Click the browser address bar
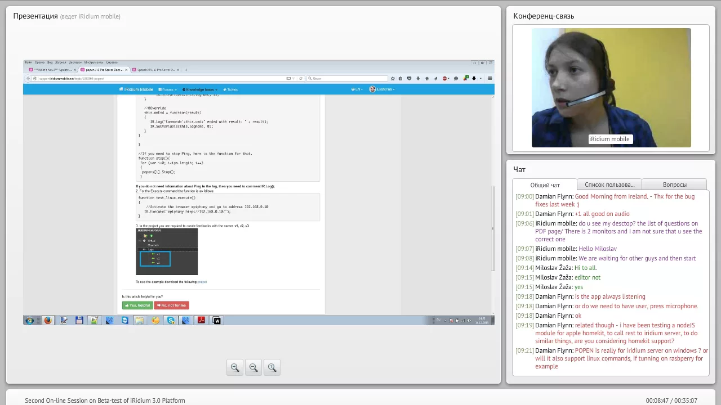721x405 pixels. click(163, 79)
